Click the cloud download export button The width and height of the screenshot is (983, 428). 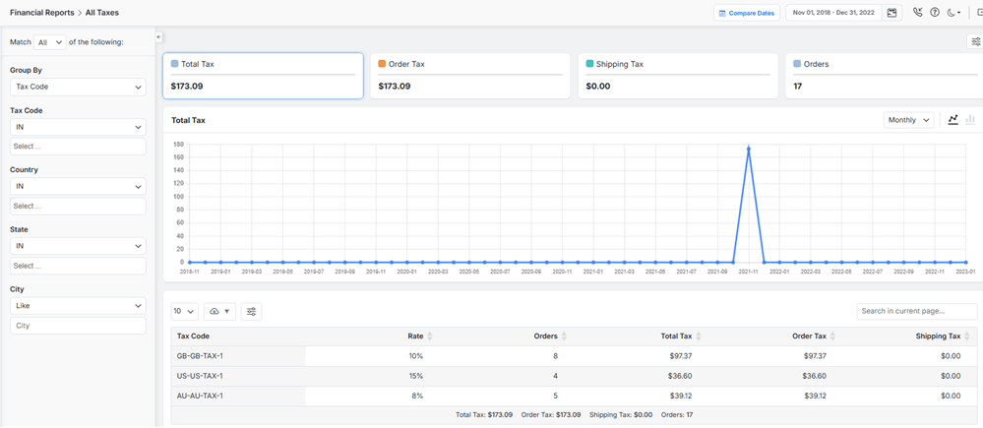tap(218, 311)
